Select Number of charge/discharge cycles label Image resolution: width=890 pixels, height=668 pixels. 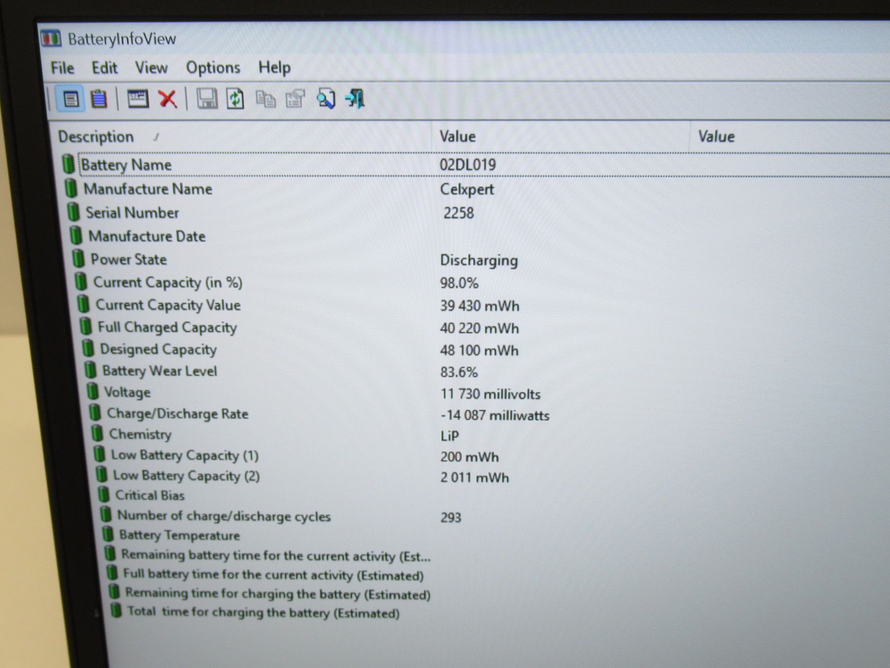(x=224, y=516)
